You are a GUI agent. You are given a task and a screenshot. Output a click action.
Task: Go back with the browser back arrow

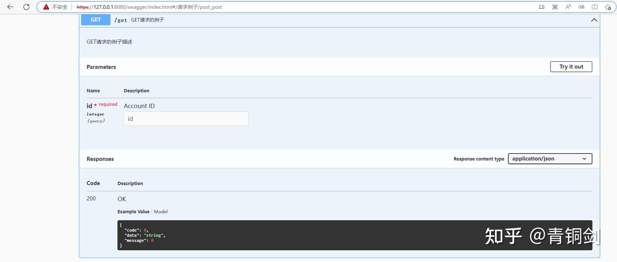[x=10, y=7]
